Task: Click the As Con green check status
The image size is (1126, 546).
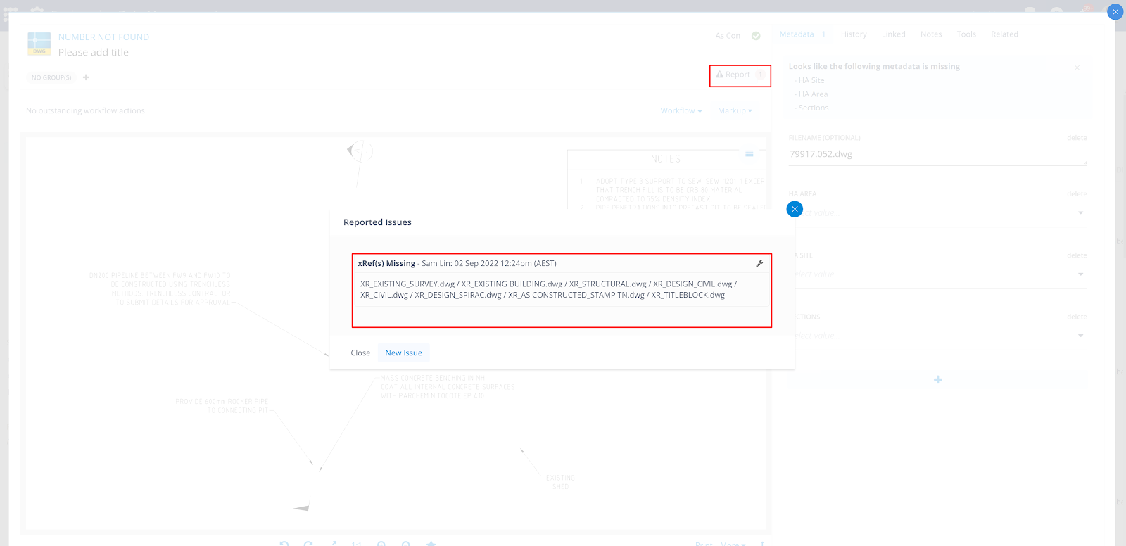Action: click(x=756, y=36)
